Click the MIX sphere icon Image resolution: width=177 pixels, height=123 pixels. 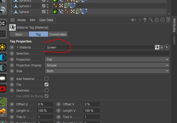tap(3, 10)
